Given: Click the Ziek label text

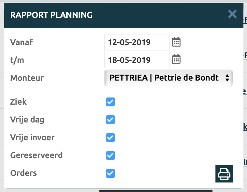Looking at the screenshot, I should [x=18, y=102].
